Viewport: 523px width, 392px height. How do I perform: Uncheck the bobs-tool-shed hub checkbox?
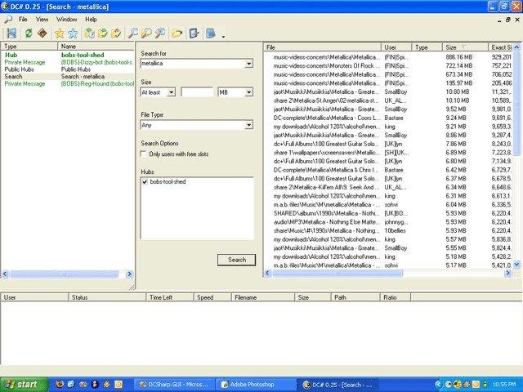145,181
